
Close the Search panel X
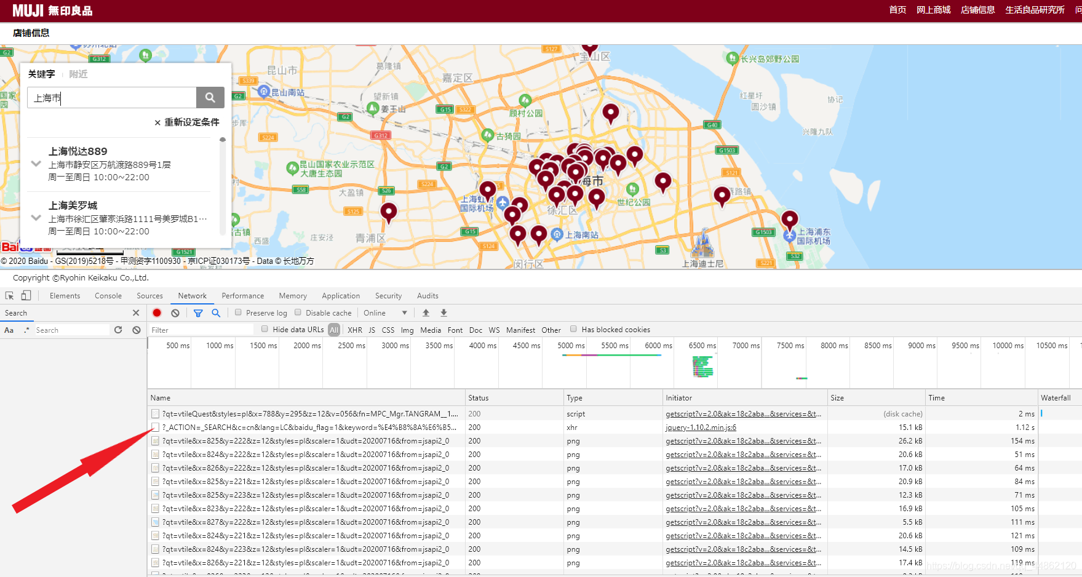(x=137, y=313)
